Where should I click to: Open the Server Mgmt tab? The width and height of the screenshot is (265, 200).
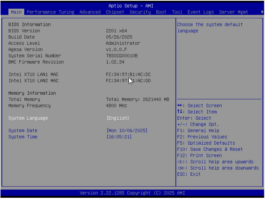coord(233,12)
